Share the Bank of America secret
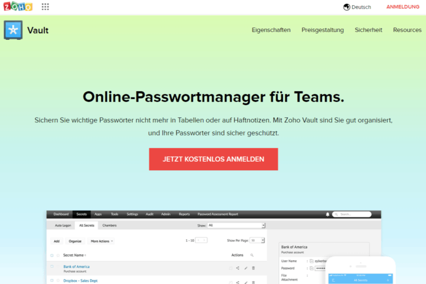This screenshot has width=426, height=284. [x=237, y=268]
